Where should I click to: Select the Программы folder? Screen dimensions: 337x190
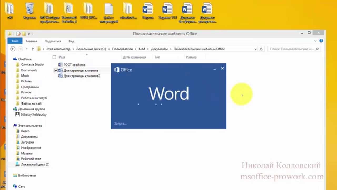[30, 87]
